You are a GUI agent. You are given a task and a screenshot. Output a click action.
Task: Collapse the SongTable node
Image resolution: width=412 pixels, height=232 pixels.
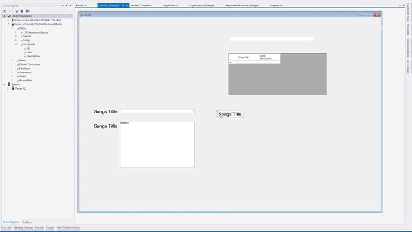16,44
